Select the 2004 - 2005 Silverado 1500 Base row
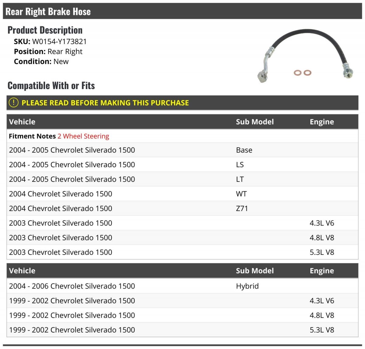Viewport: 365px width, 349px height. (x=182, y=150)
